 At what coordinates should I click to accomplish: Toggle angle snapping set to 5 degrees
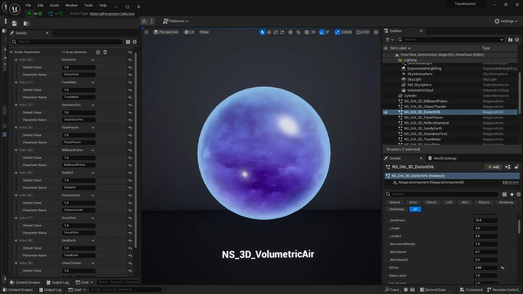tap(322, 32)
